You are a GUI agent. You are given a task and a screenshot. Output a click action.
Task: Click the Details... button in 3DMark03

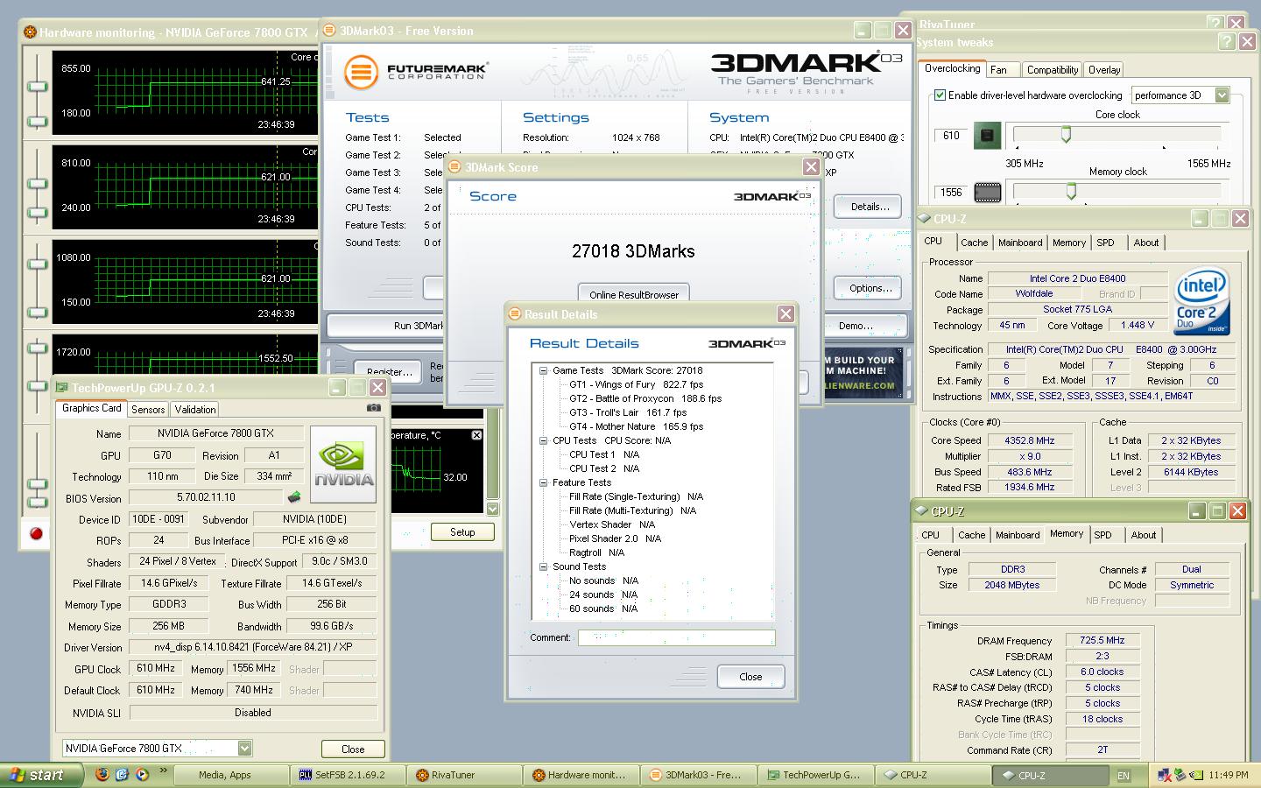870,207
